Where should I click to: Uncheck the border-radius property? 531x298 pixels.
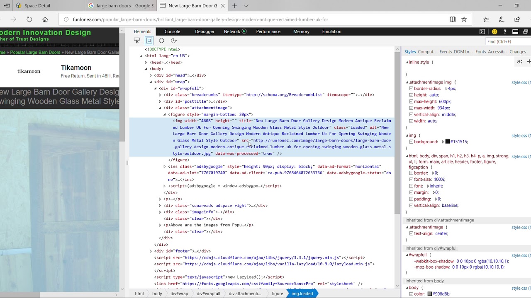tap(411, 89)
